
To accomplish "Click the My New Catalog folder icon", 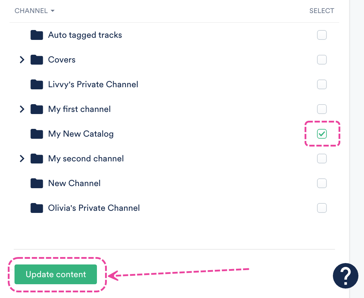I will 37,134.
